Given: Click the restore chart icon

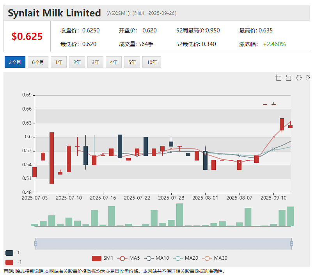Looking at the screenshot, I should 298,78.
